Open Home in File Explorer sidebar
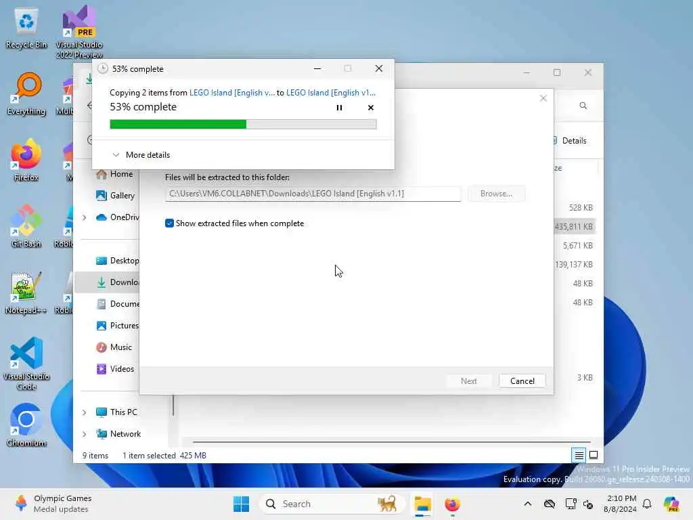Screen dimensions: 693x520 click(115, 174)
